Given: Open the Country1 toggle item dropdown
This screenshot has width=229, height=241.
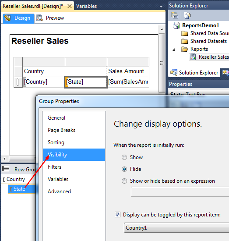Looking at the screenshot, I should [176, 227].
